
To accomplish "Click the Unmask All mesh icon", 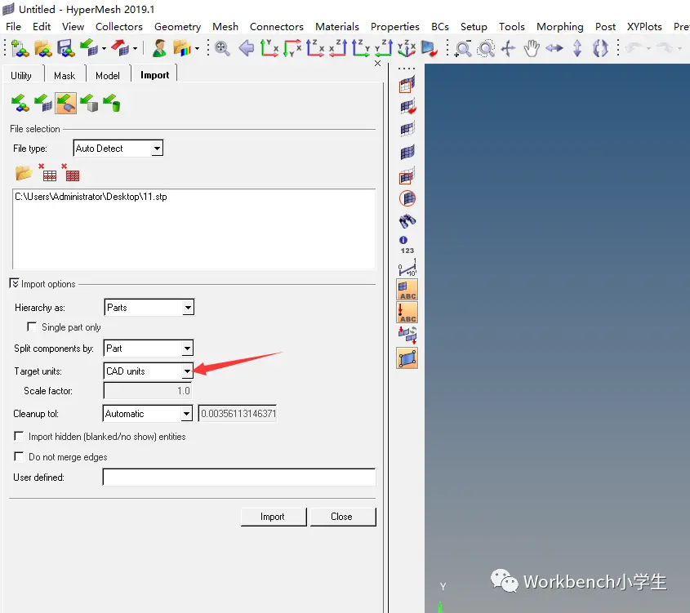I will [x=407, y=152].
